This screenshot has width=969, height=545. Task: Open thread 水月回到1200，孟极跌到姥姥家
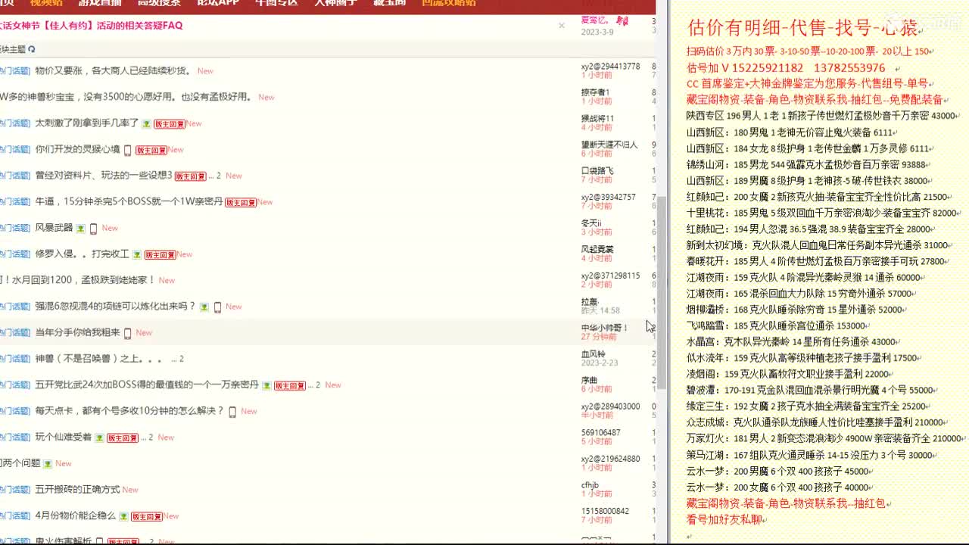pos(77,280)
